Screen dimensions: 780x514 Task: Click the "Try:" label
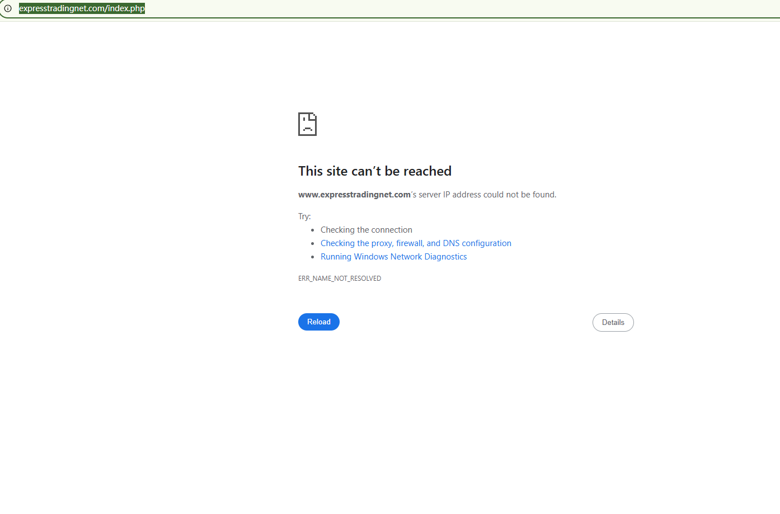pyautogui.click(x=304, y=216)
